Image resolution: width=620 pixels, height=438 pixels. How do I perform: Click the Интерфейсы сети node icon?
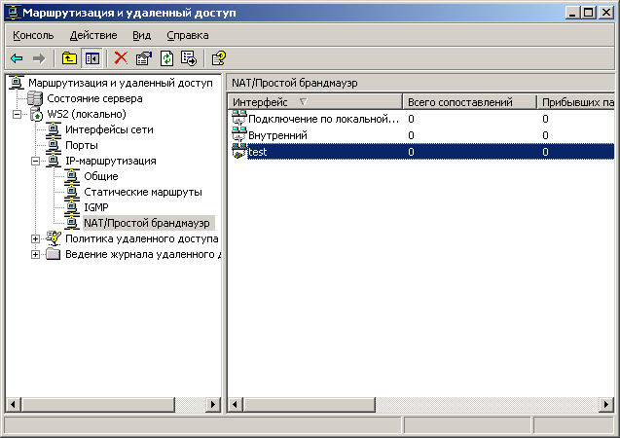pos(53,129)
